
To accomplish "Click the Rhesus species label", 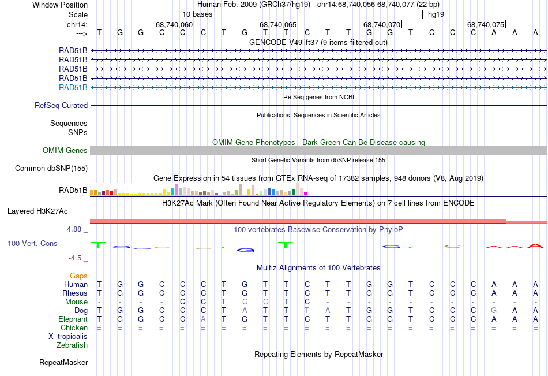I will pyautogui.click(x=75, y=293).
